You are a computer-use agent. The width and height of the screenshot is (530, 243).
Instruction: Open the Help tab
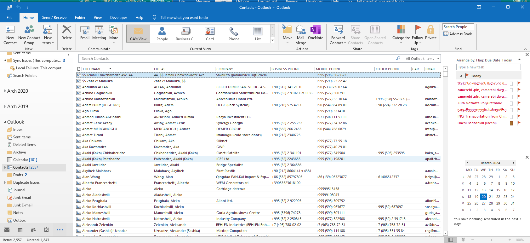[x=139, y=18]
